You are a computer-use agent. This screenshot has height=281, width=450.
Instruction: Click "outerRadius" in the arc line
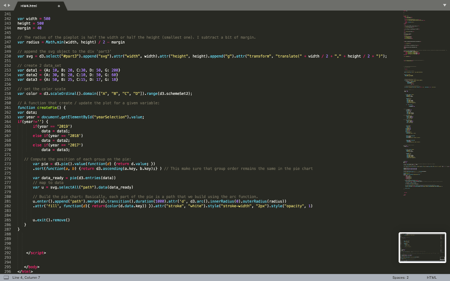tap(255, 201)
